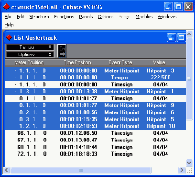Viewport: 195px width, 177px height.
Task: Click the List Mastertrack red diamond icon
Action: [x=9, y=38]
